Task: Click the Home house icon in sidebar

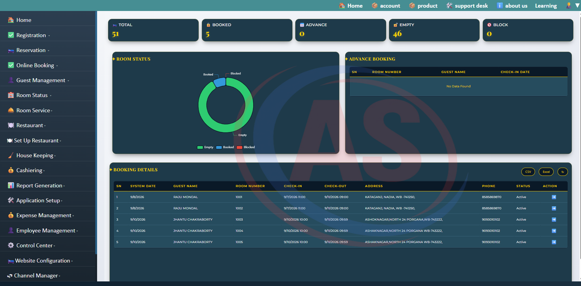Action: point(11,20)
